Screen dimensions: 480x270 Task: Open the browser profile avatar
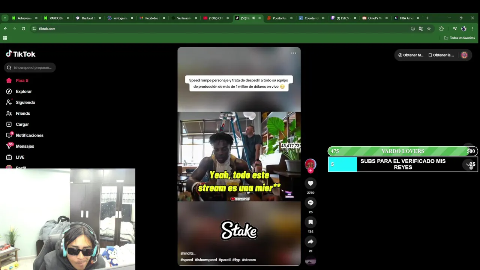pyautogui.click(x=463, y=28)
